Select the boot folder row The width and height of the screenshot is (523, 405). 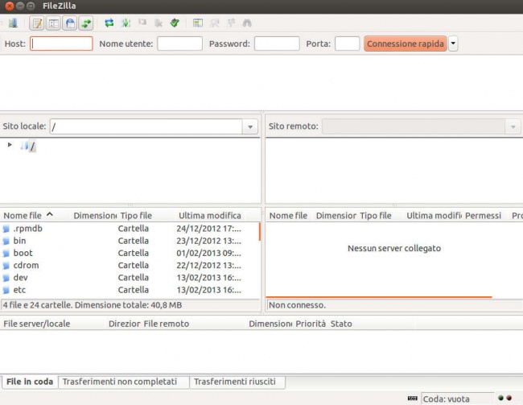[x=129, y=254]
